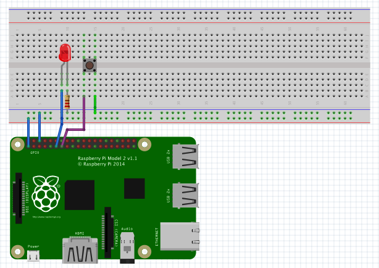Click the bottom-left mounting hole near Power
The width and height of the screenshot is (379, 268).
[18, 251]
